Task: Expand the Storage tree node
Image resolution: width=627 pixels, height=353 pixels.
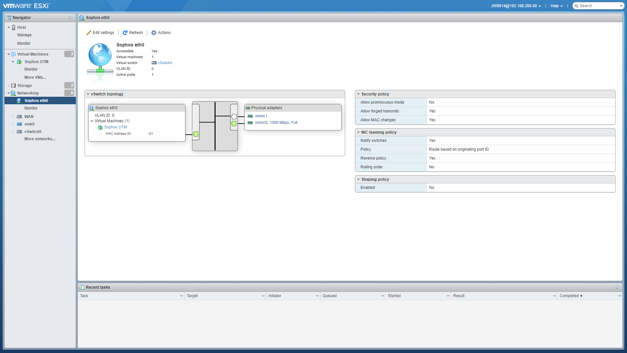Action: tap(8, 86)
